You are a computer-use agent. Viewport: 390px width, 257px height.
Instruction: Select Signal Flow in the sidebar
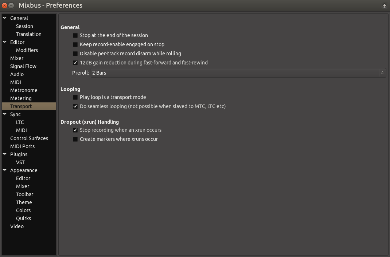pos(23,66)
